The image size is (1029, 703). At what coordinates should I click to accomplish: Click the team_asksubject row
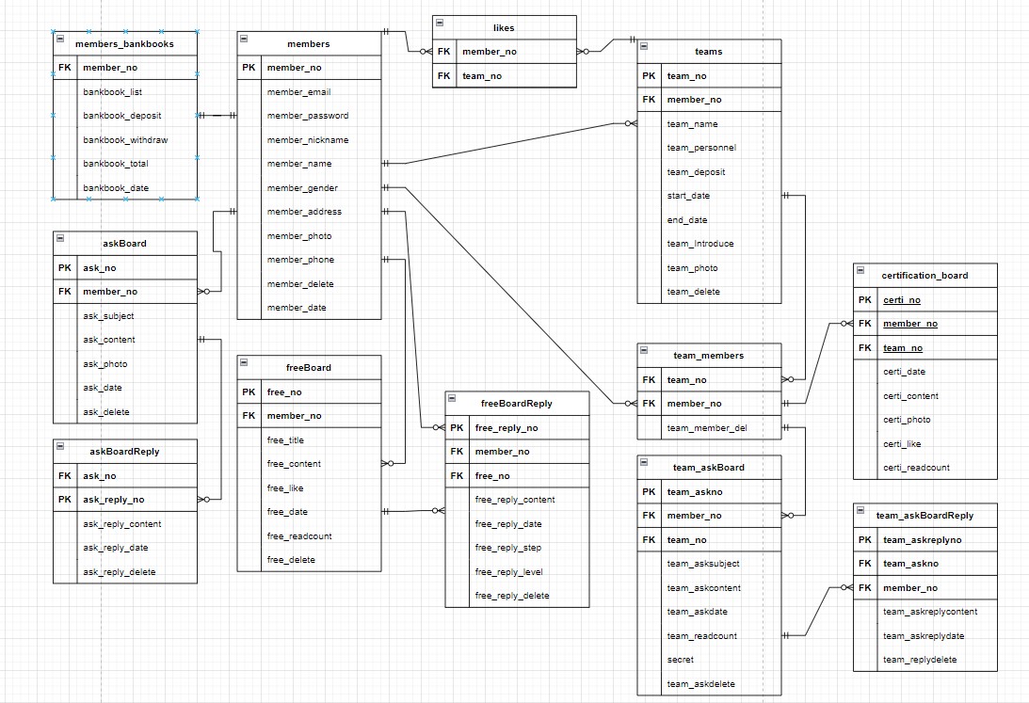pos(710,564)
